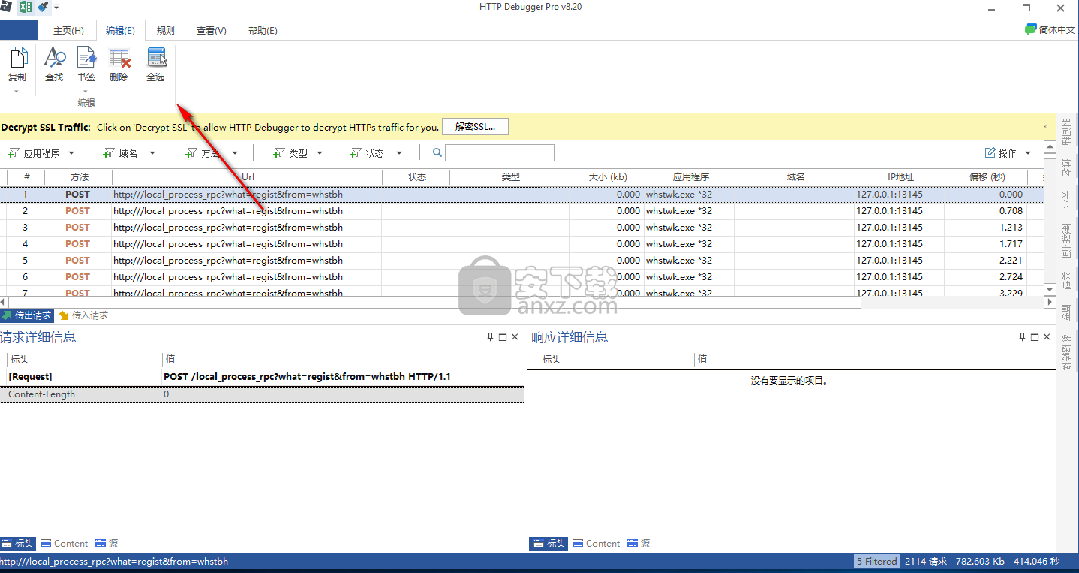Click the clear brush icon in title bar
The width and height of the screenshot is (1079, 573).
click(43, 7)
